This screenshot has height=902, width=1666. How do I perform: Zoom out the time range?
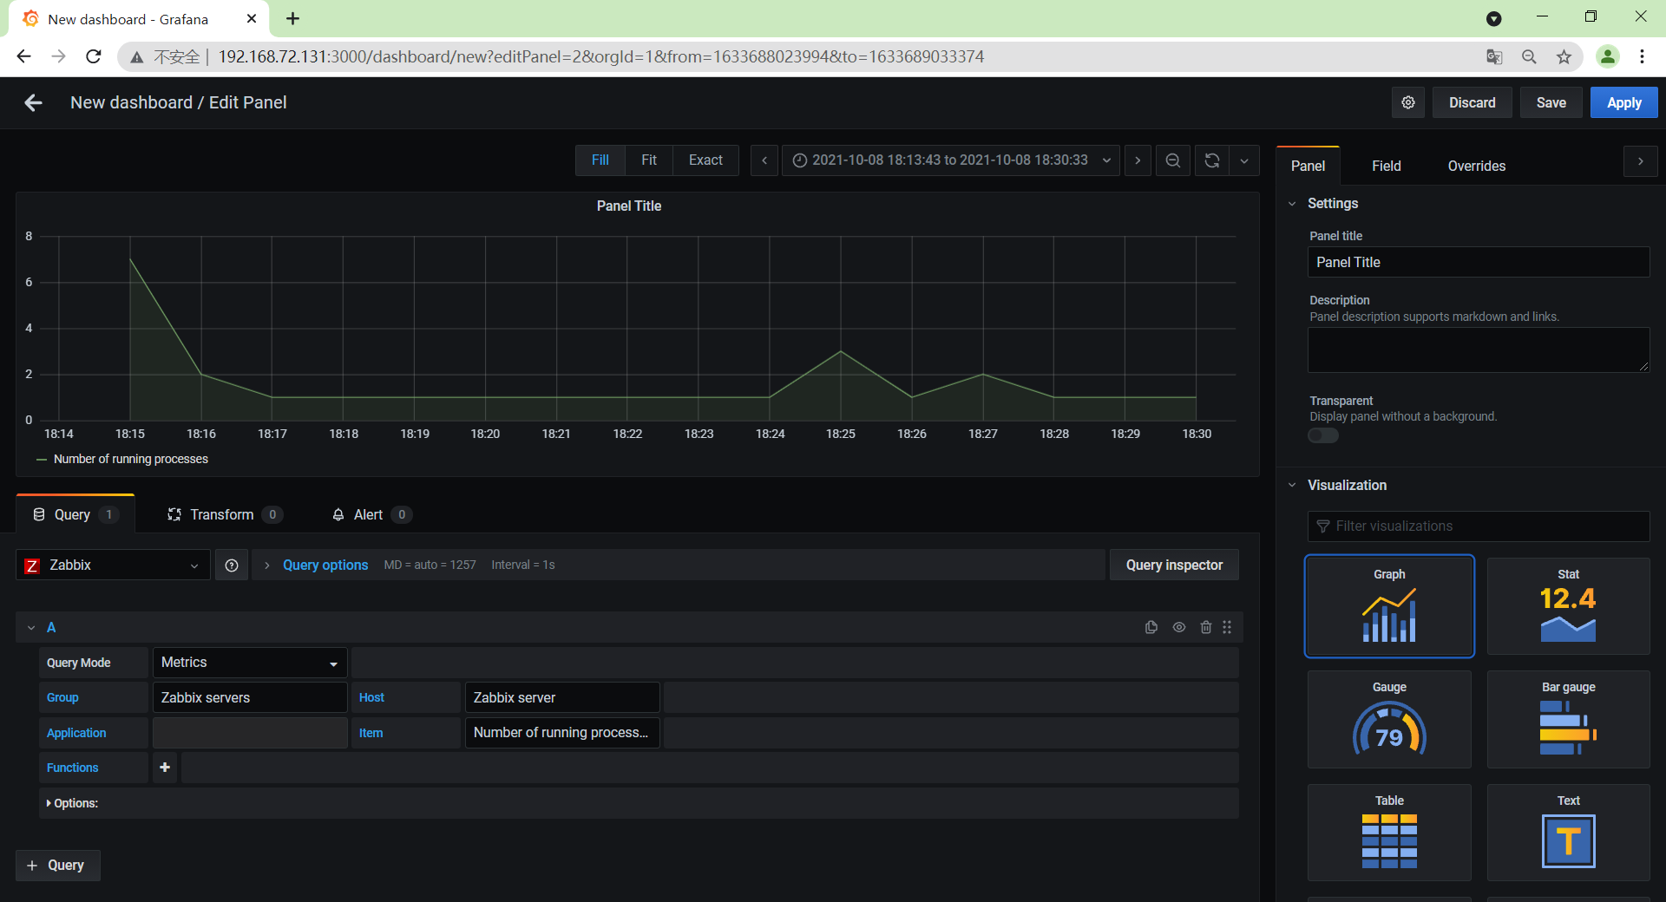tap(1172, 160)
